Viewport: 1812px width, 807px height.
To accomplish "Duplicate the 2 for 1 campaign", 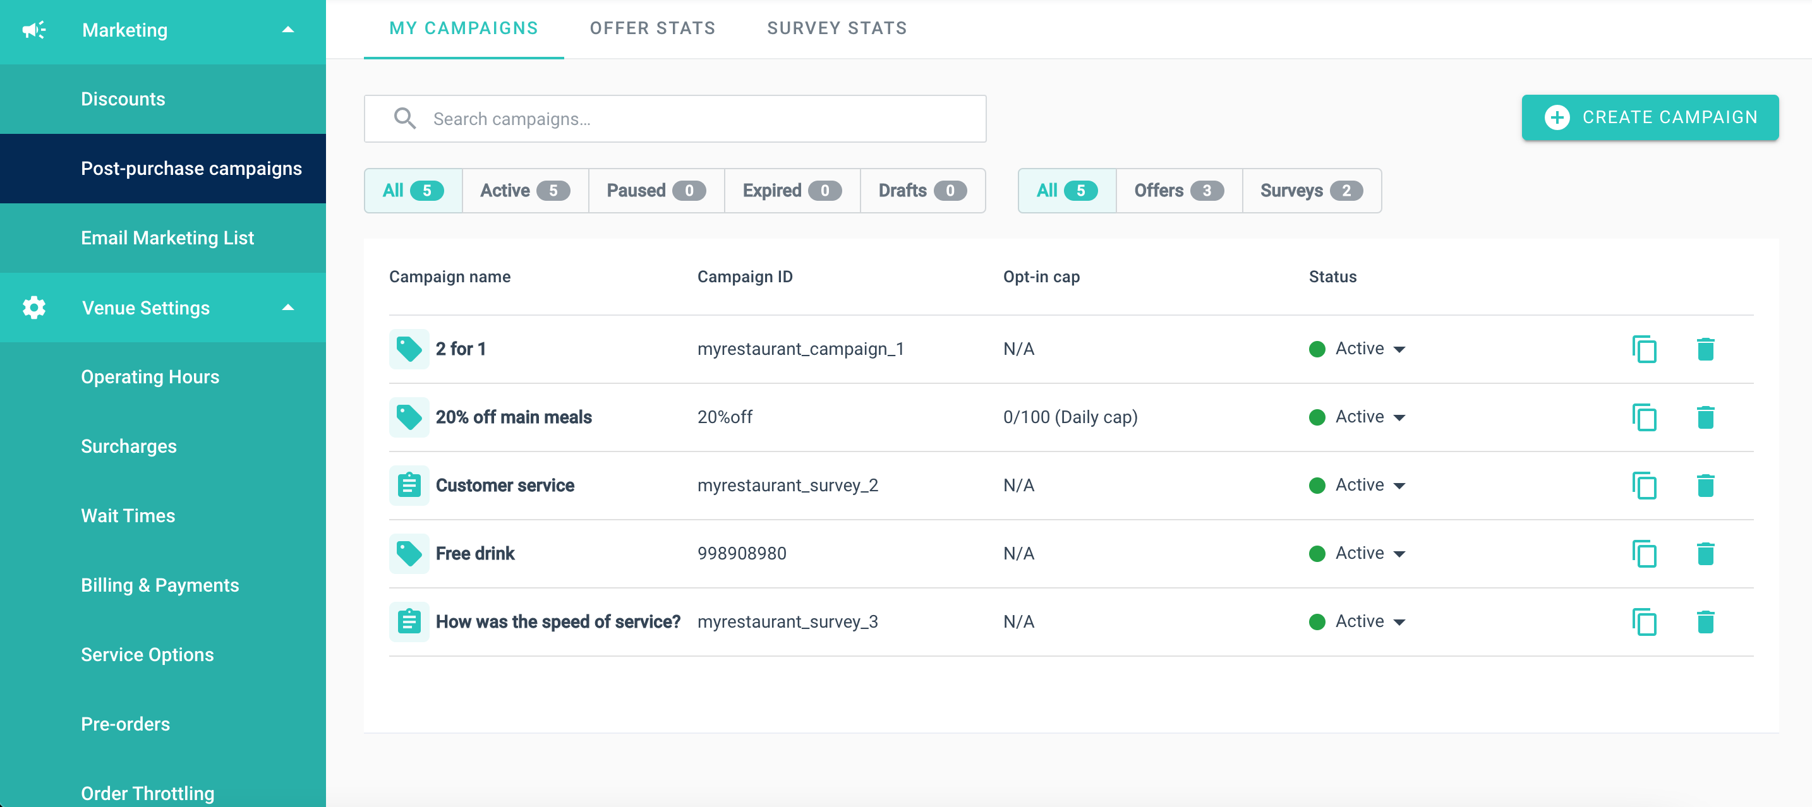I will (1644, 349).
